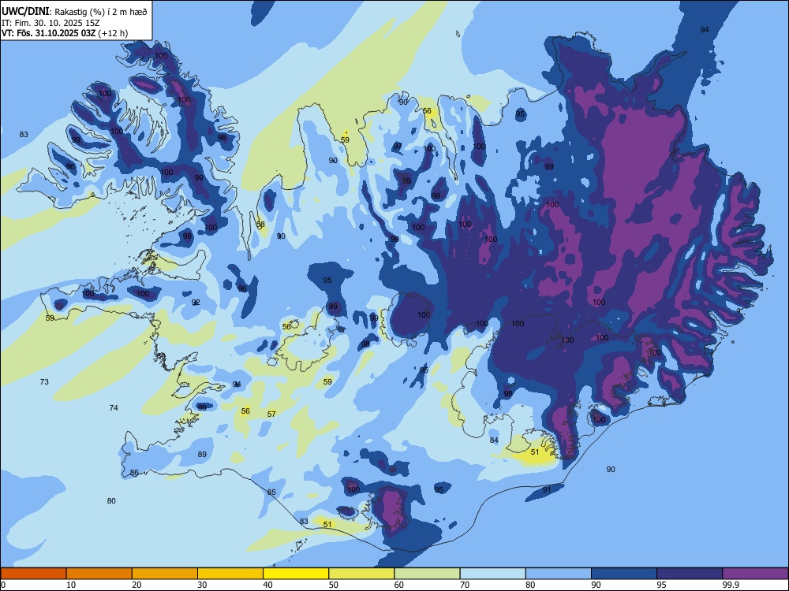Image resolution: width=789 pixels, height=591 pixels.
Task: Click the legend tick label '60'
Action: coord(399,585)
